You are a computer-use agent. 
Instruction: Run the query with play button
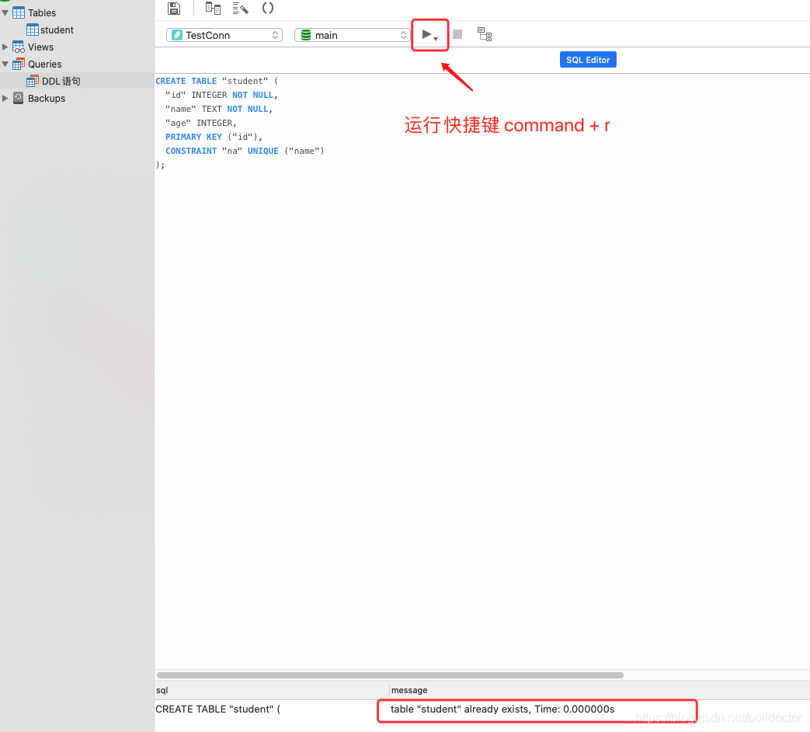point(426,34)
